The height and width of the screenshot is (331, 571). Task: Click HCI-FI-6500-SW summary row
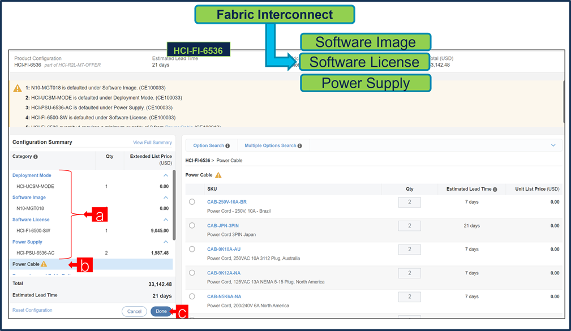(91, 230)
